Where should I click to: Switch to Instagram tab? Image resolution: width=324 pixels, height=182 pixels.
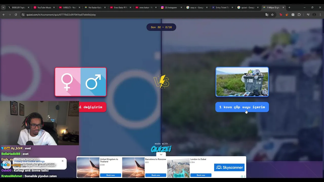coord(172,8)
